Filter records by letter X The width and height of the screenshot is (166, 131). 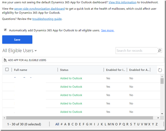pyautogui.click(x=149, y=124)
